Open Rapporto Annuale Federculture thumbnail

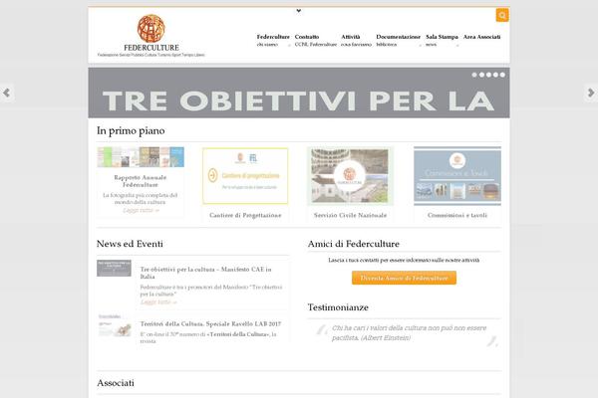141,157
